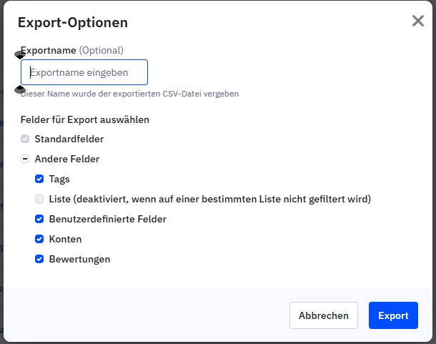Uncheck the Tags checkbox

pyautogui.click(x=40, y=179)
